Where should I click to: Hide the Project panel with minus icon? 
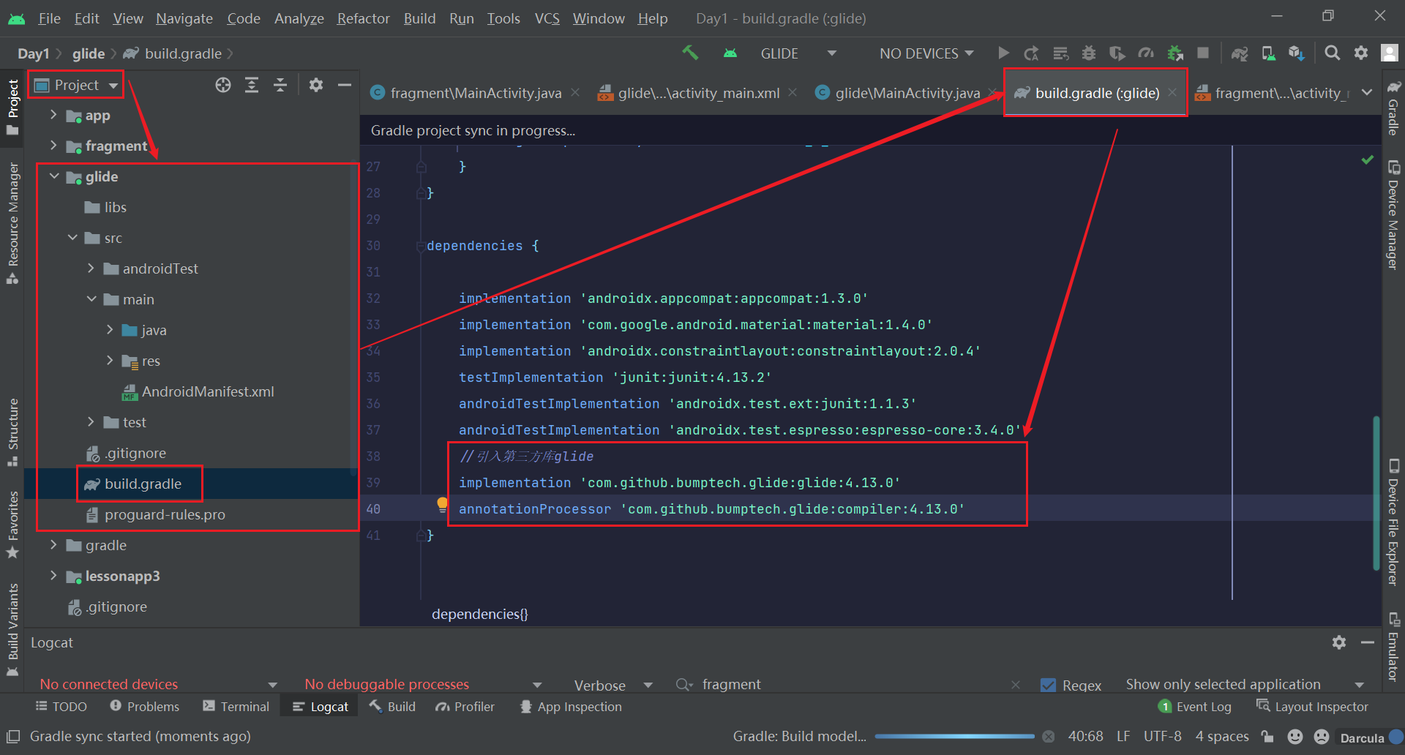pyautogui.click(x=345, y=85)
